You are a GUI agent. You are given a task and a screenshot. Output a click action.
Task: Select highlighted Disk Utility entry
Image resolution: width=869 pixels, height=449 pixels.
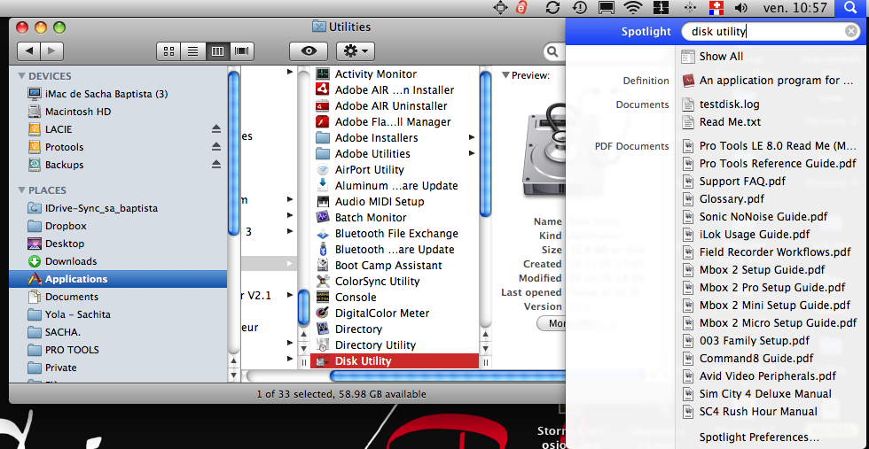[395, 361]
